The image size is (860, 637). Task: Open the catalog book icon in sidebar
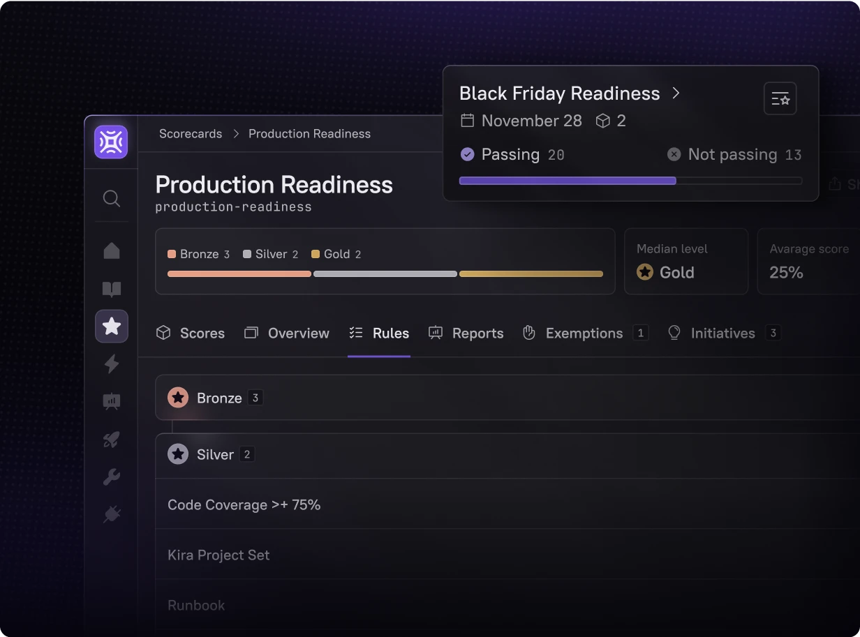click(x=112, y=289)
